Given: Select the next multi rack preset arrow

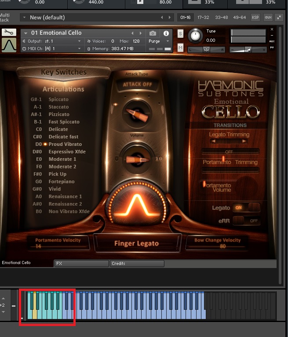Looking at the screenshot, I should coord(170,18).
